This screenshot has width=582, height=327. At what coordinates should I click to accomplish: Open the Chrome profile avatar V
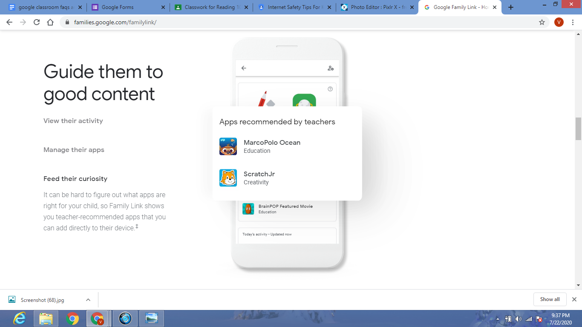[x=559, y=22]
